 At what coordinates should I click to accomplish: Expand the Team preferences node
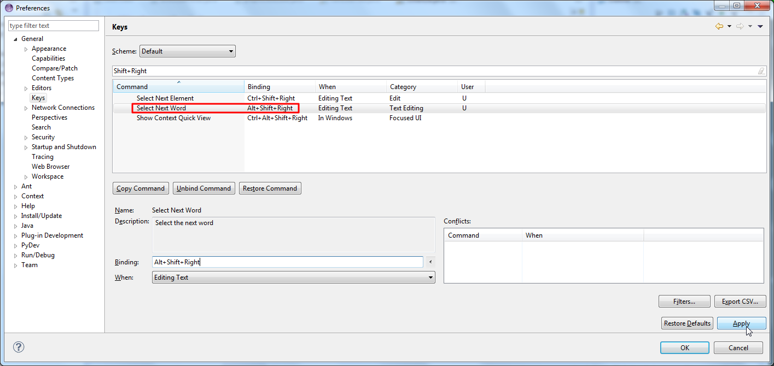coord(15,265)
